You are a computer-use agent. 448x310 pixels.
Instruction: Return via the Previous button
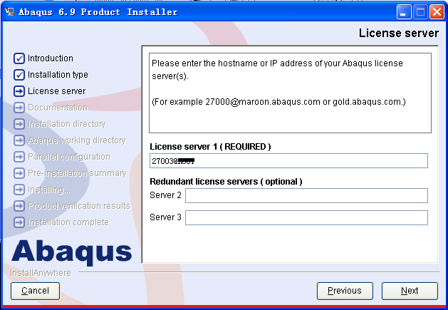coord(345,291)
